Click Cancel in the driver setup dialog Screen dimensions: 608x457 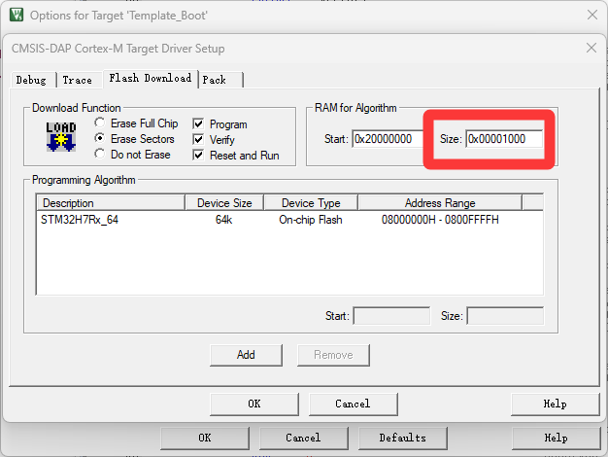pyautogui.click(x=353, y=404)
